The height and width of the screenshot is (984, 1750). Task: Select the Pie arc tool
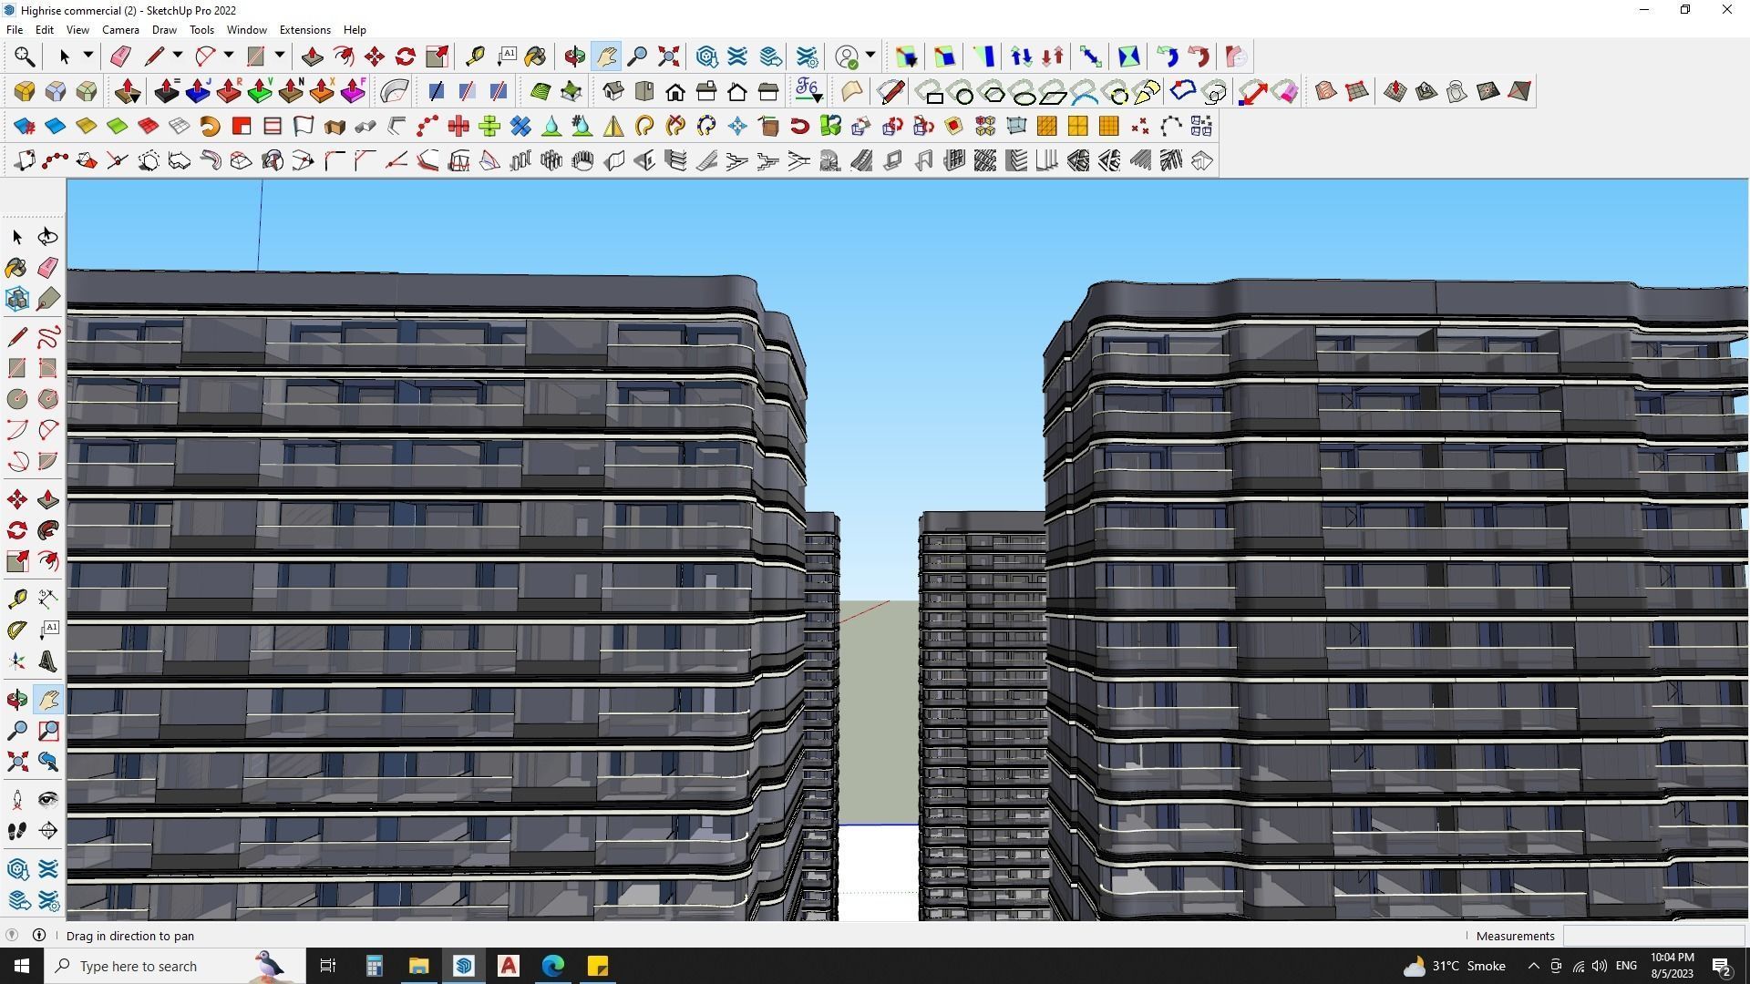(48, 461)
